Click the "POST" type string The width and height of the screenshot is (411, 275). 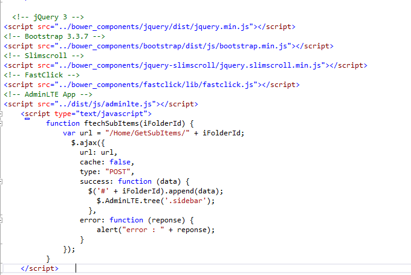[x=118, y=172]
